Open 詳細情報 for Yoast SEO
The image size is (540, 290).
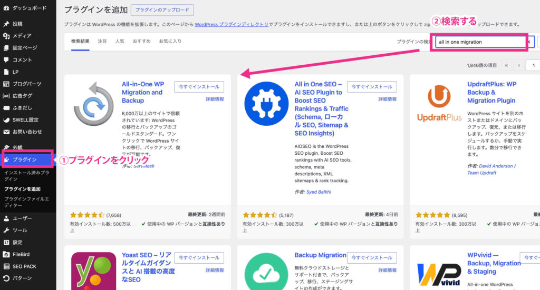[x=215, y=270]
